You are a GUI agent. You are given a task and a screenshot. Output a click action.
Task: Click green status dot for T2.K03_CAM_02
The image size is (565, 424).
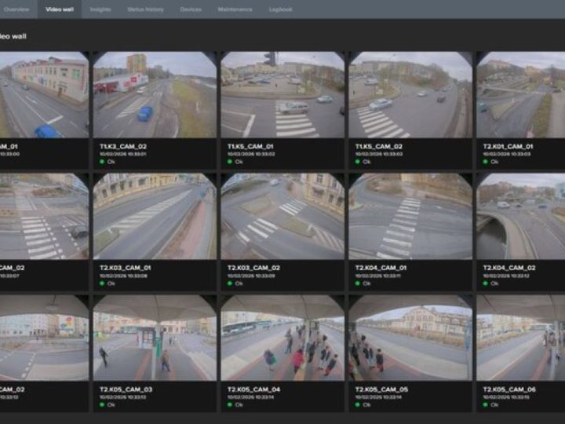[x=229, y=283]
